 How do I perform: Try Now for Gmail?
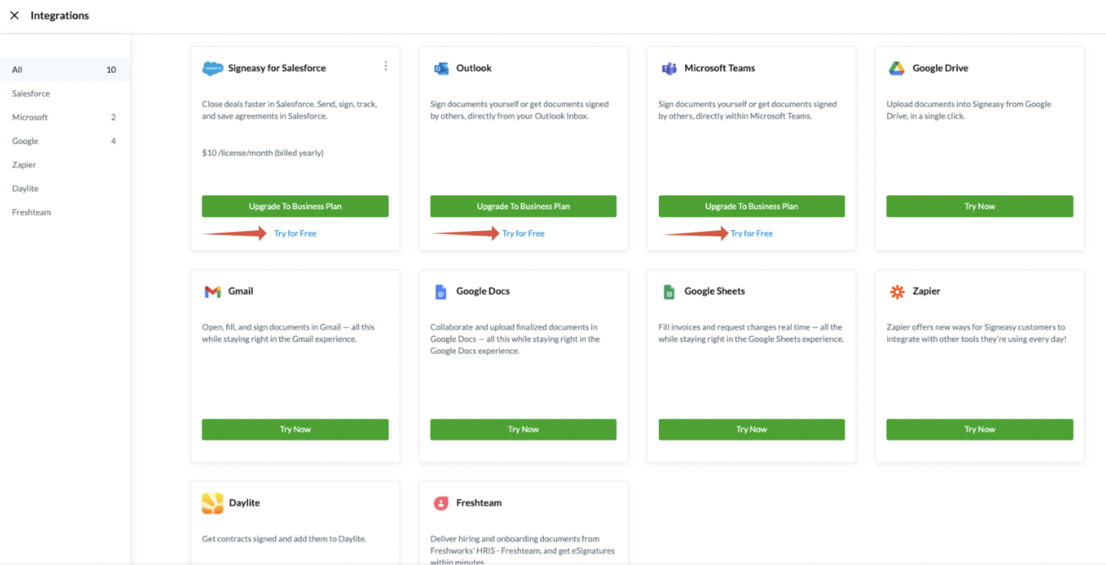coord(295,429)
